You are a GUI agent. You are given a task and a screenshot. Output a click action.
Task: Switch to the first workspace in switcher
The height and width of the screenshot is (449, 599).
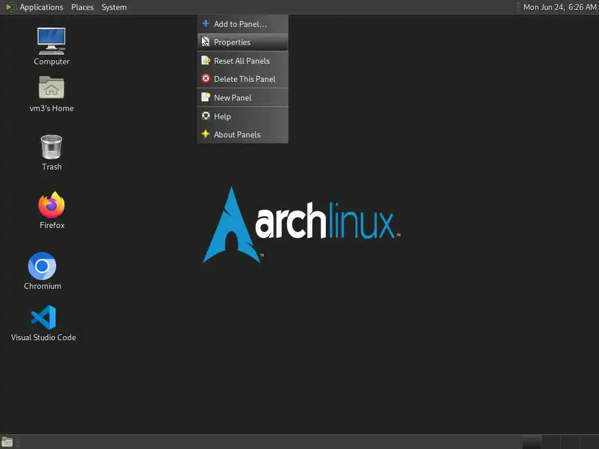tap(532, 442)
